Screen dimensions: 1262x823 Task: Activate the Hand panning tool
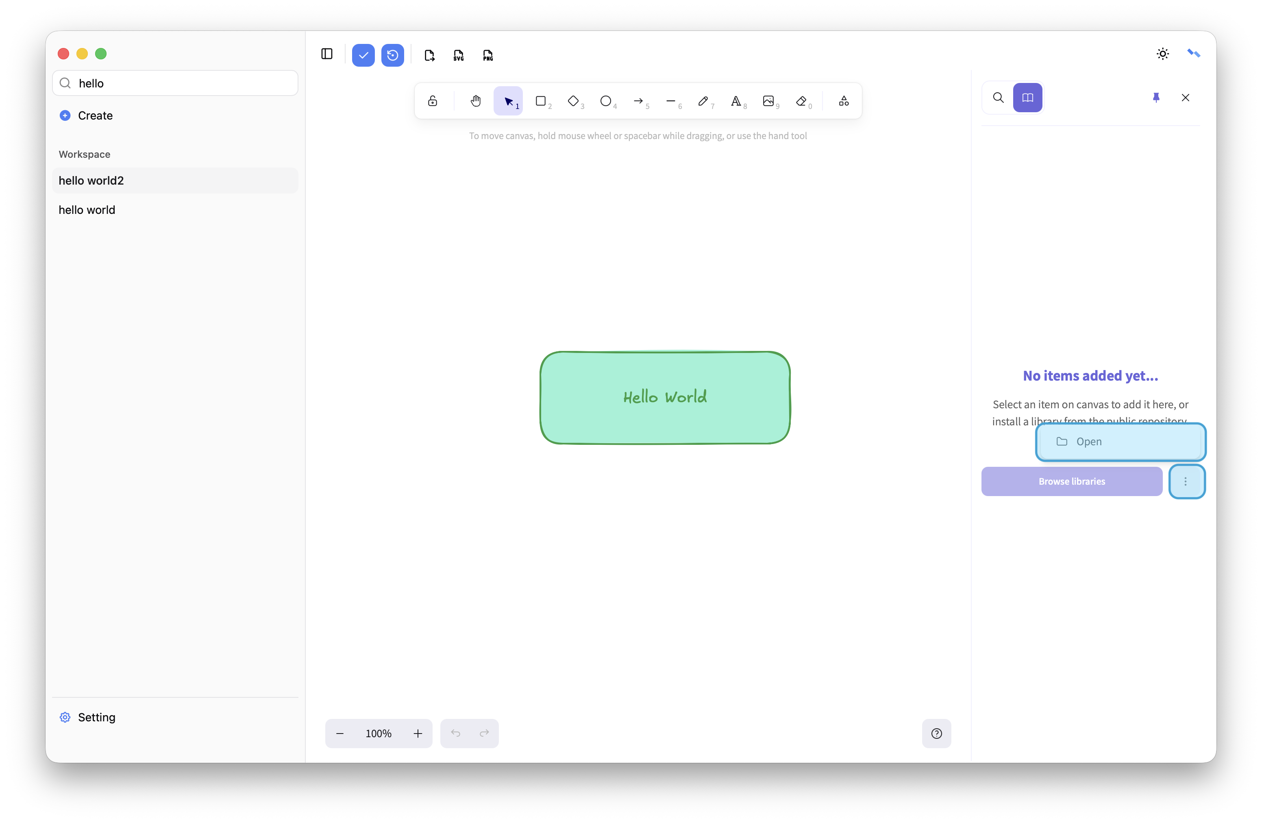(x=476, y=101)
